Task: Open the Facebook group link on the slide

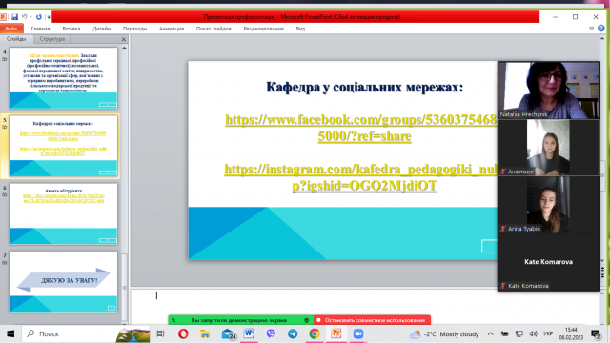Action: 361,128
